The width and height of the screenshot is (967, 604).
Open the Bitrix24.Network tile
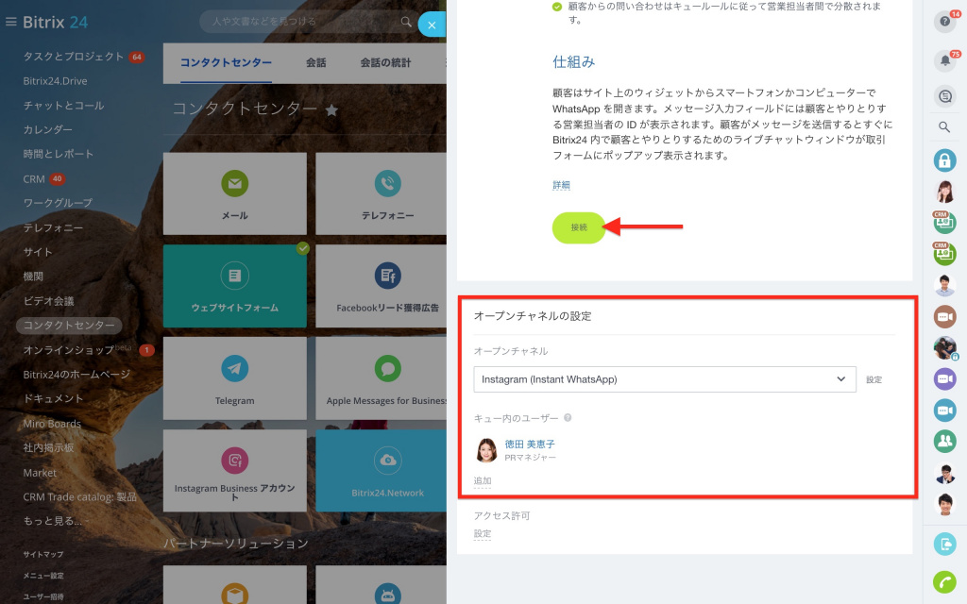click(x=382, y=471)
